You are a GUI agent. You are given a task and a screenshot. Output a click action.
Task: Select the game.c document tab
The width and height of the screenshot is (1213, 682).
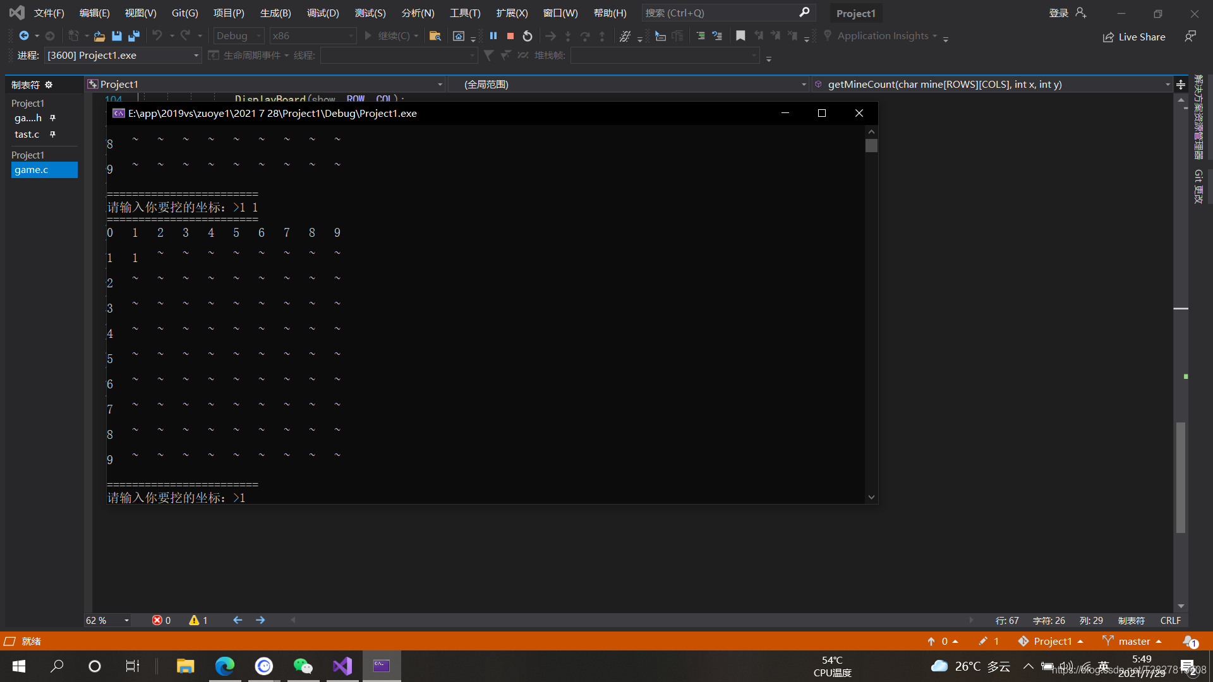[x=32, y=170]
